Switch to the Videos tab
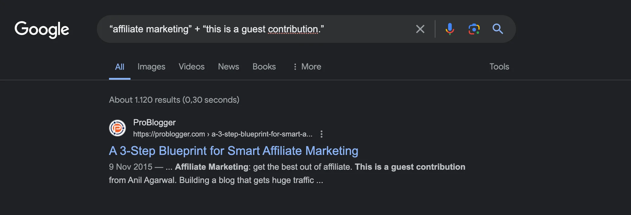Image resolution: width=631 pixels, height=215 pixels. pos(191,67)
